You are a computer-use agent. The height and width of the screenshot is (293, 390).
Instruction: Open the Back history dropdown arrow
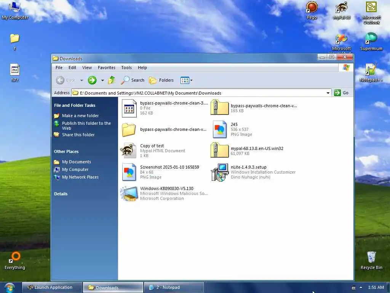[82, 80]
